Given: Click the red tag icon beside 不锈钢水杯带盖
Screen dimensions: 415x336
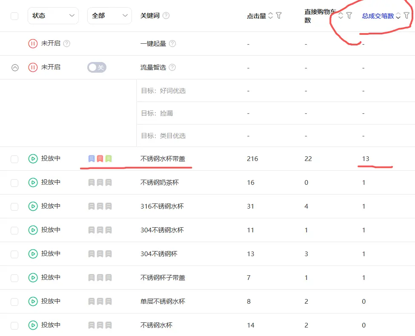Looking at the screenshot, I should 100,158.
